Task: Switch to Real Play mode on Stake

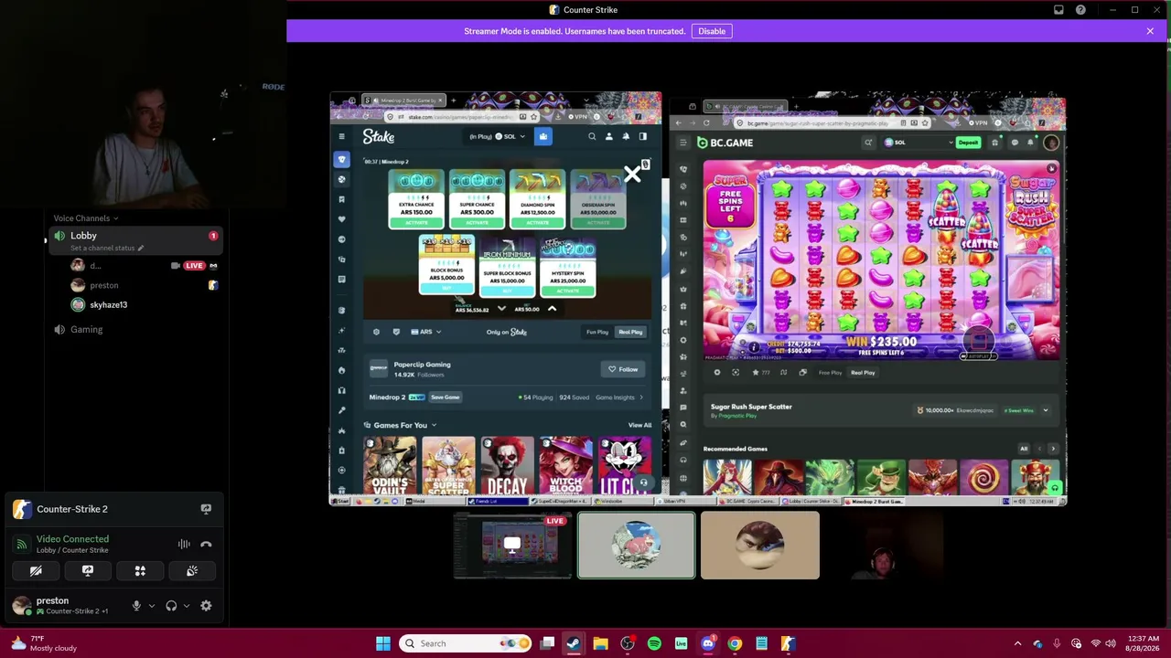Action: (x=630, y=332)
